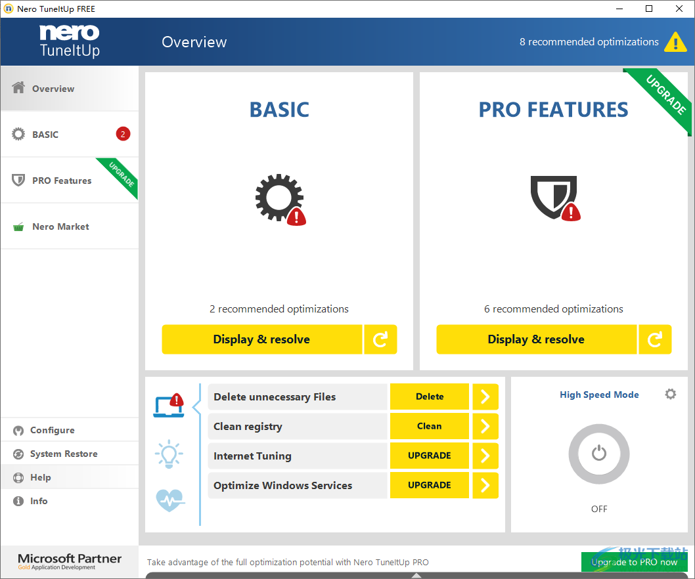This screenshot has width=695, height=579.
Task: Click the yellow warning triangle in the header
Action: (x=675, y=42)
